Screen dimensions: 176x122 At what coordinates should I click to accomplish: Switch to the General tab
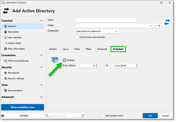click(53, 49)
